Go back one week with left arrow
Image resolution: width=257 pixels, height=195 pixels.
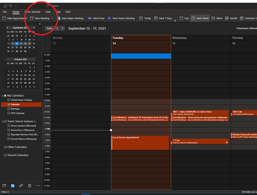pos(57,28)
